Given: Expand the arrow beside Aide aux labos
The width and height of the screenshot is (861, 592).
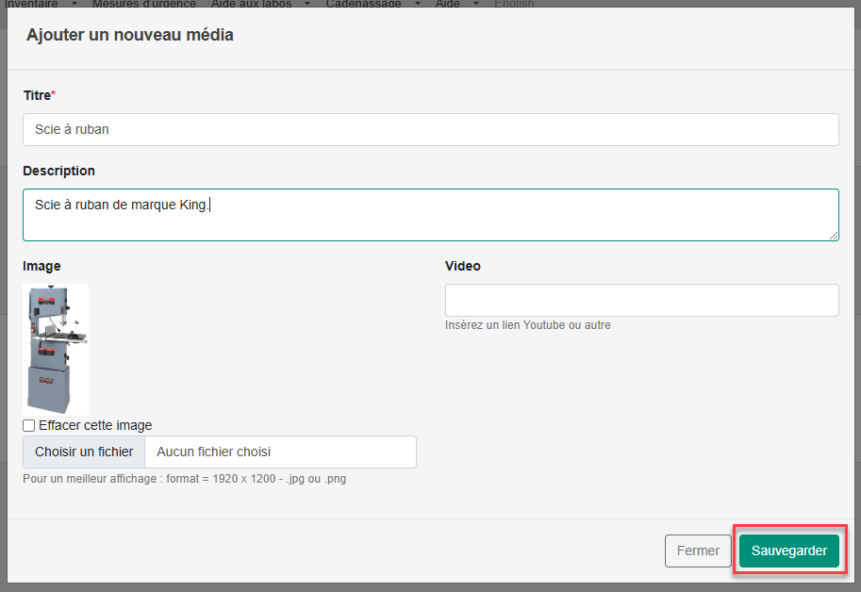Looking at the screenshot, I should coord(306,4).
